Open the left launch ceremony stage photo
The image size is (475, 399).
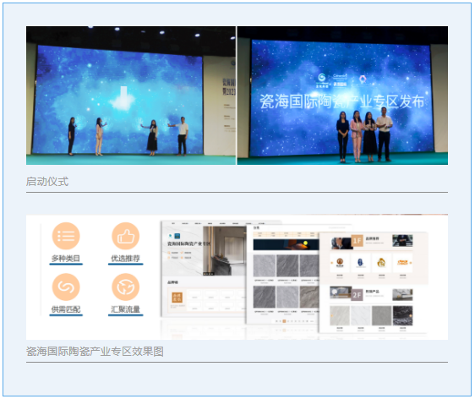click(131, 96)
